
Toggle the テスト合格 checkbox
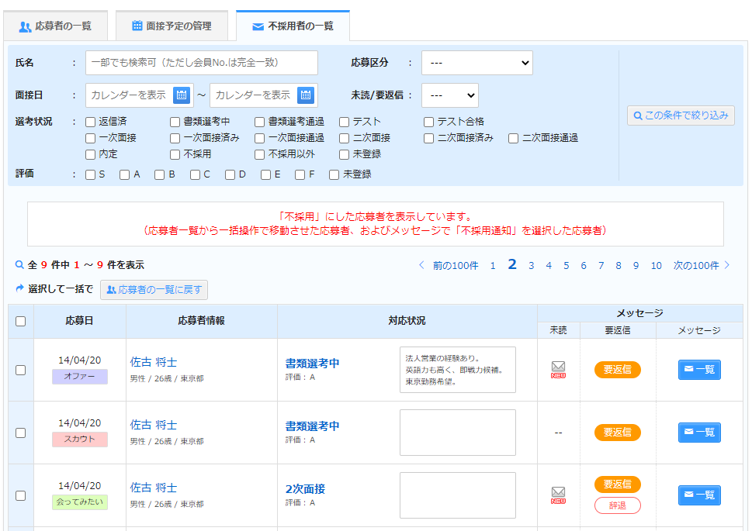[x=428, y=122]
